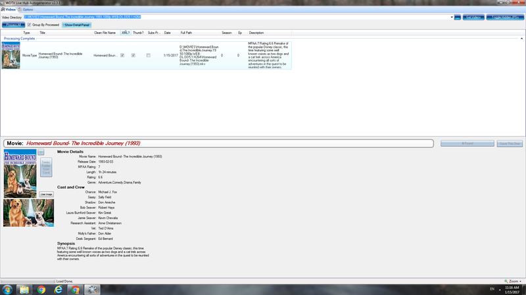Click the Synopsis paragraph text
This screenshot has height=295, width=526.
[103, 254]
